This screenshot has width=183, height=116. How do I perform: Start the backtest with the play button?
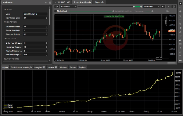pos(163,6)
